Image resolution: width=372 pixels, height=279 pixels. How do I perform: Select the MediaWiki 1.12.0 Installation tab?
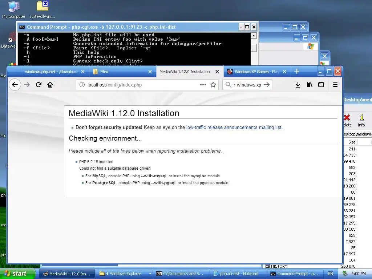coord(185,72)
